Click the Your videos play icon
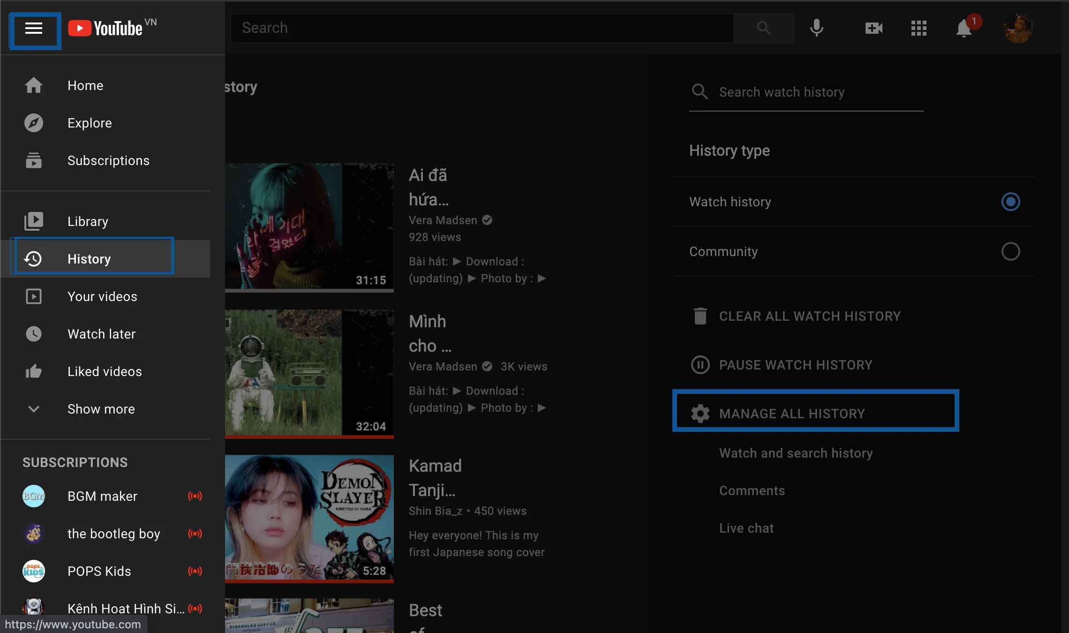1069x633 pixels. (34, 296)
